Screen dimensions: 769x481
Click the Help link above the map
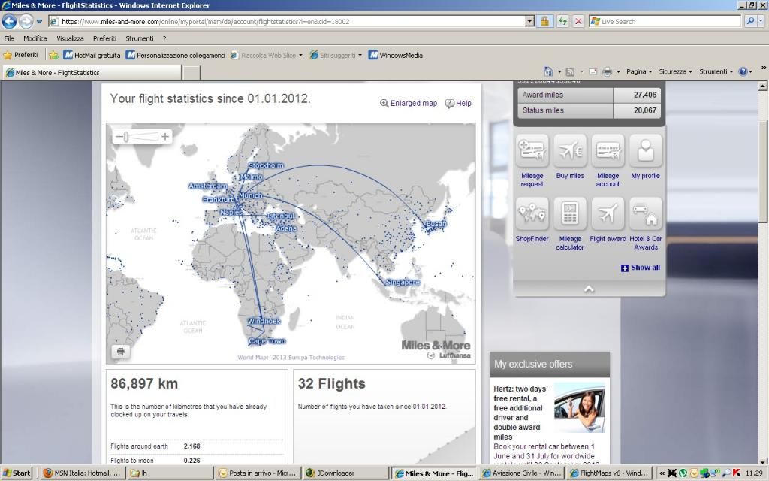[458, 103]
